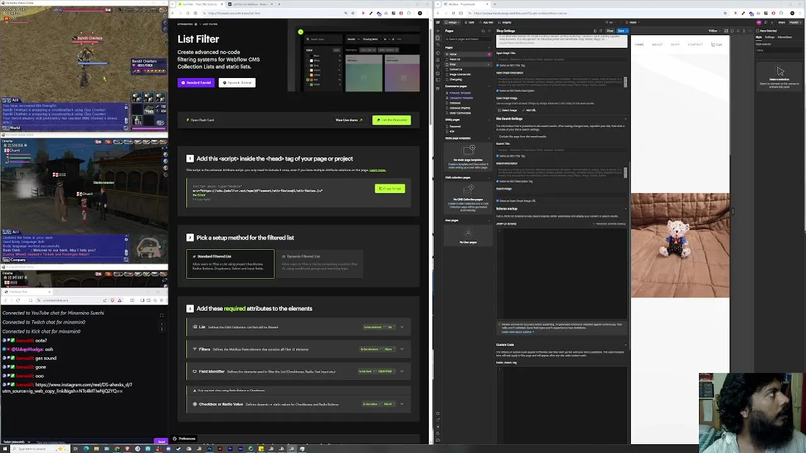Bookmark the Webflow tab with the star icon
The image size is (806, 453).
pos(725,13)
